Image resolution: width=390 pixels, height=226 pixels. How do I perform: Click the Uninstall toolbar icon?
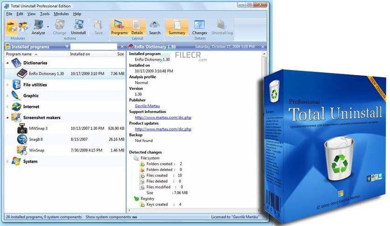point(78,27)
